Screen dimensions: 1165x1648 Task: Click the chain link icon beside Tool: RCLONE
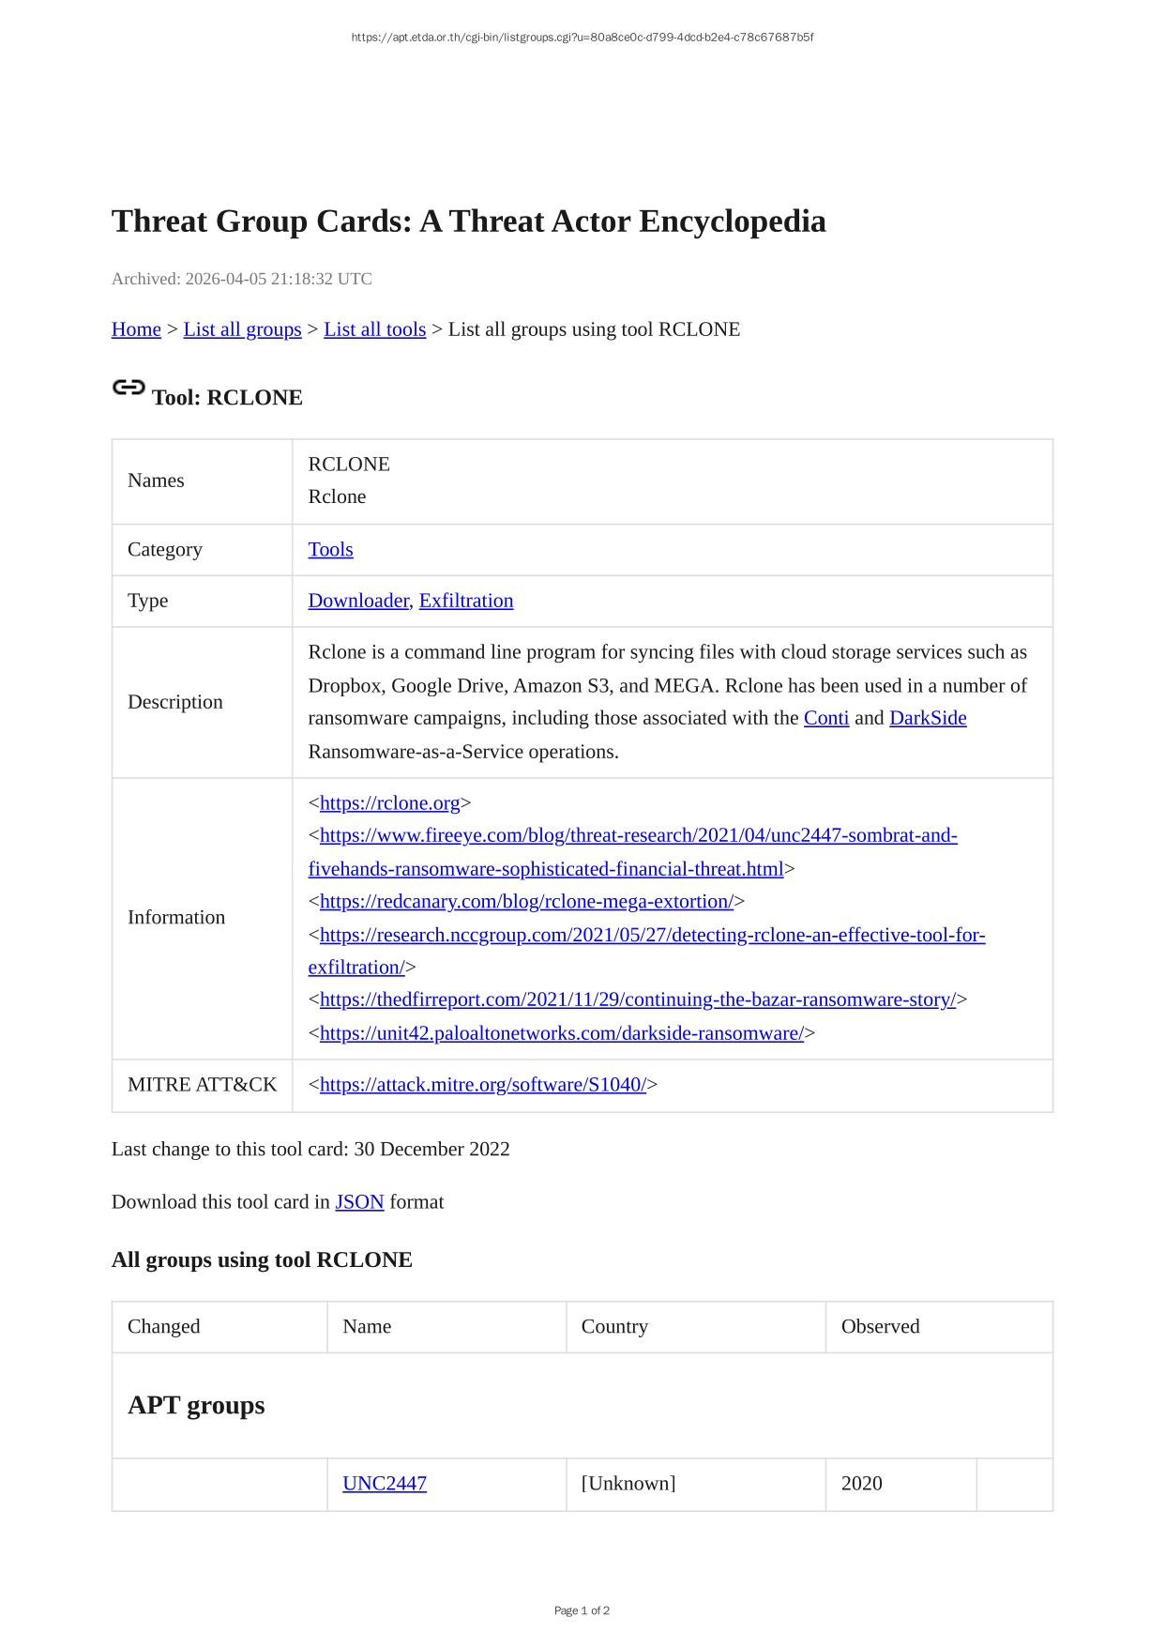(129, 388)
